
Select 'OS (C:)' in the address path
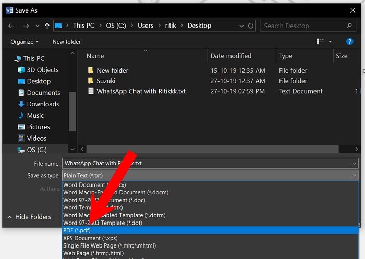tap(116, 26)
